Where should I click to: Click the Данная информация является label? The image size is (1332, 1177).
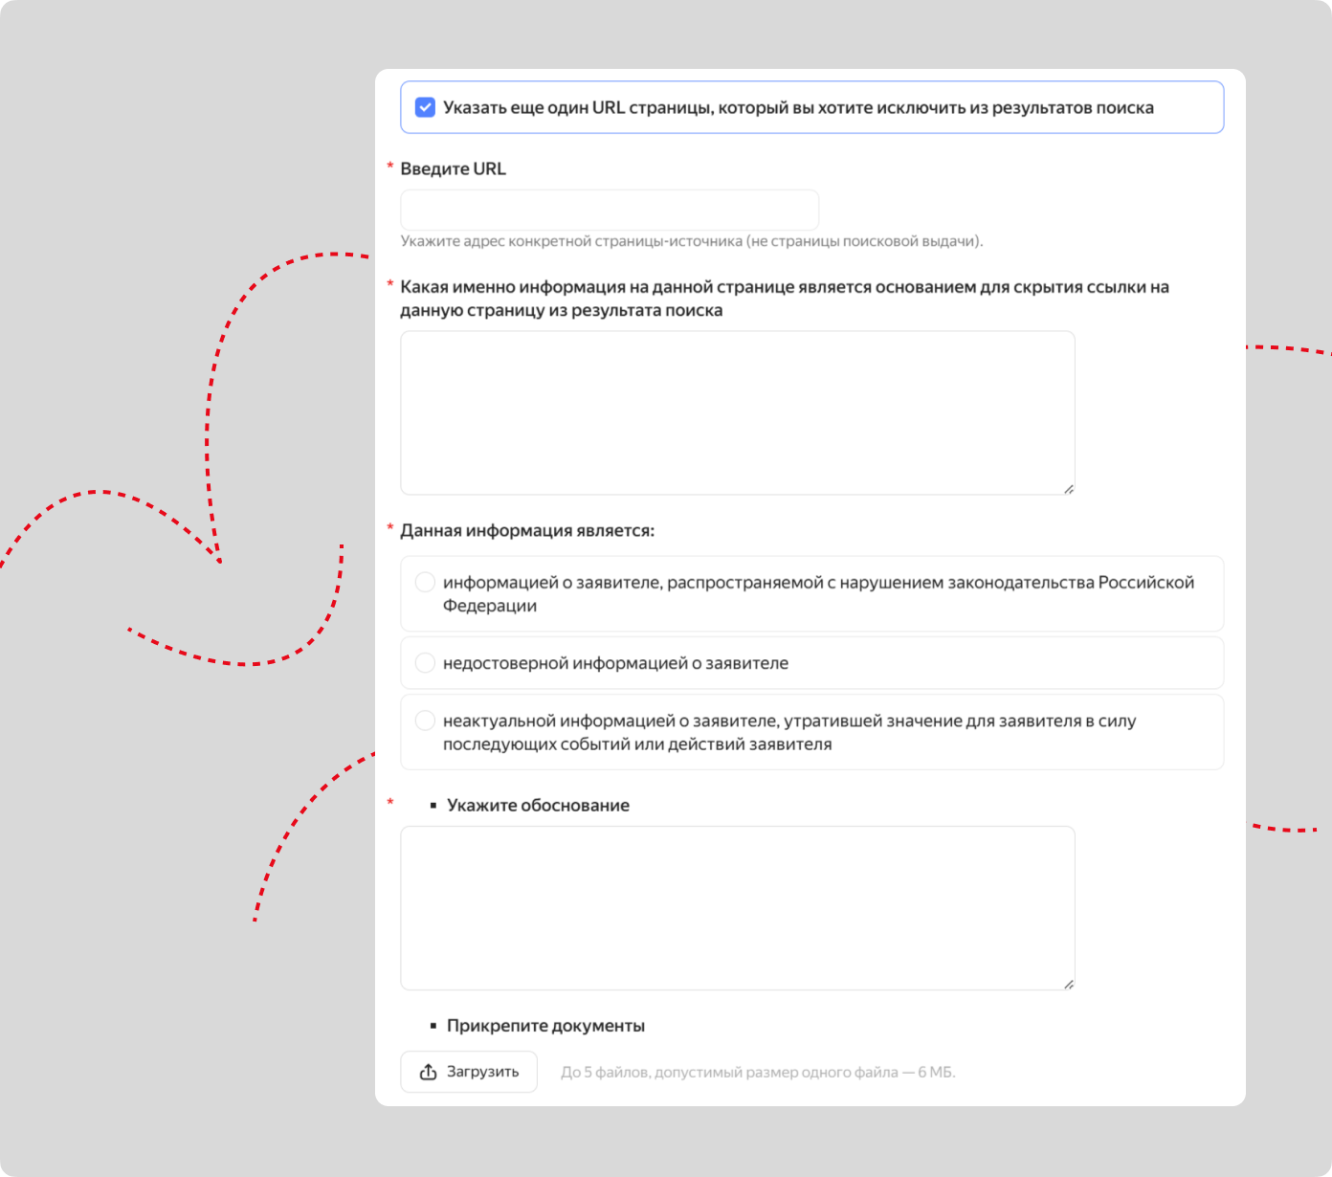click(x=527, y=530)
